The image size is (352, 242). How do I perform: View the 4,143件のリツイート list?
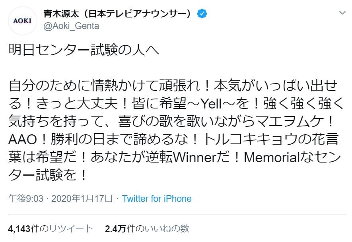pyautogui.click(x=51, y=228)
